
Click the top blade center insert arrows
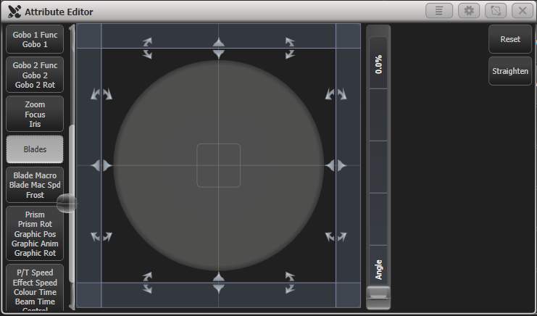coord(218,49)
